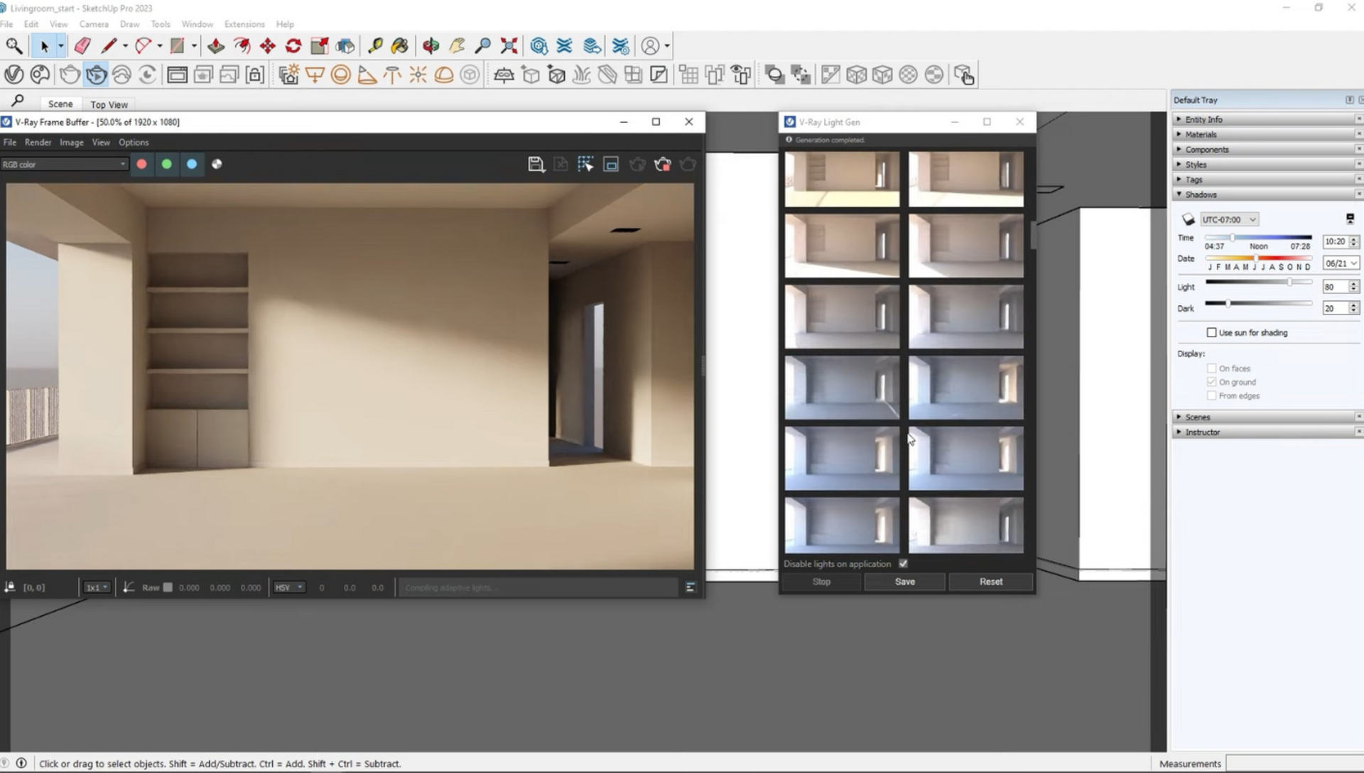Screen dimensions: 1364x773
Task: Click the Reset button in Light Gen
Action: (x=990, y=581)
